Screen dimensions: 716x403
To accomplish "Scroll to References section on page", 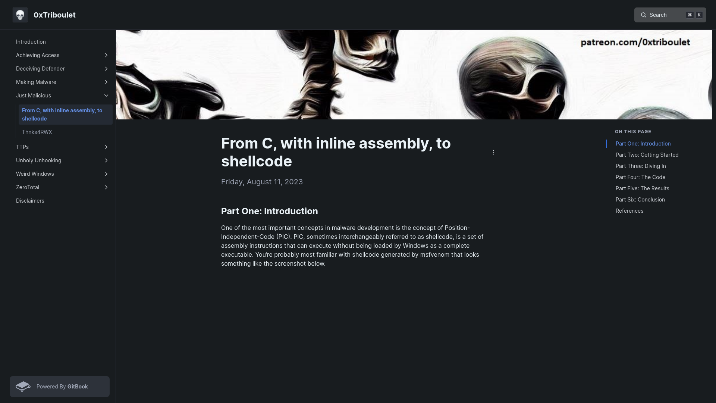I will tap(630, 210).
